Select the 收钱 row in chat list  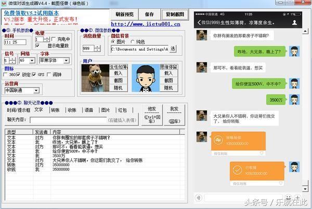pos(95,170)
